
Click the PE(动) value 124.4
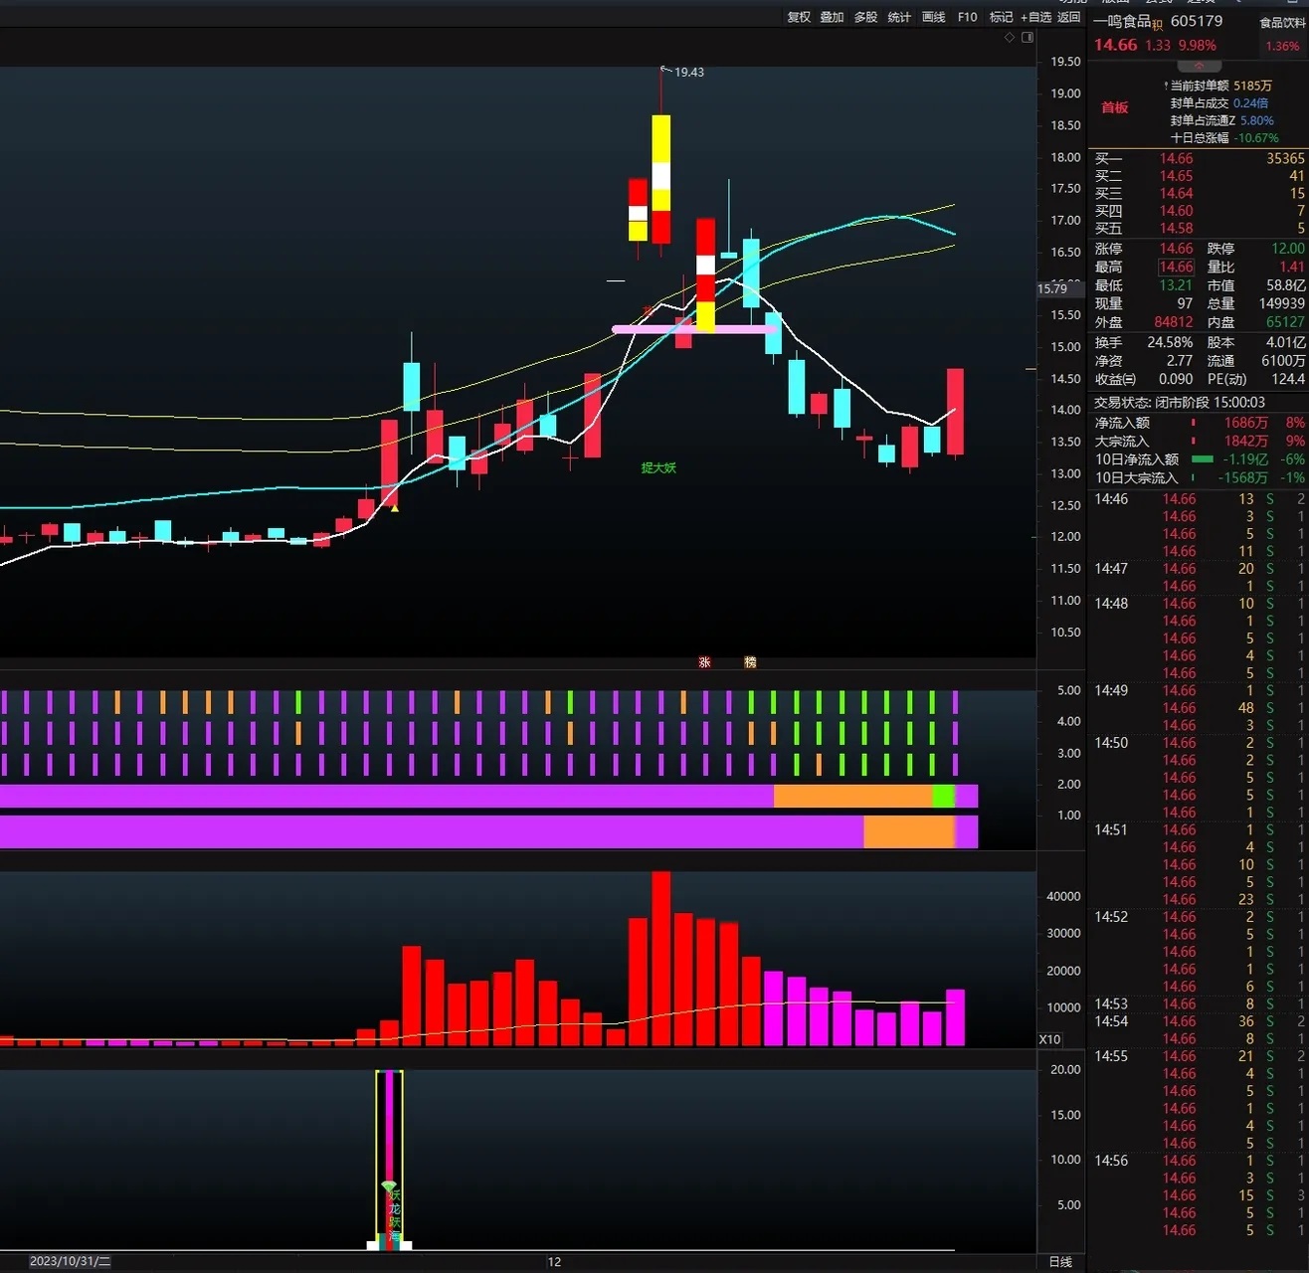pyautogui.click(x=1287, y=379)
